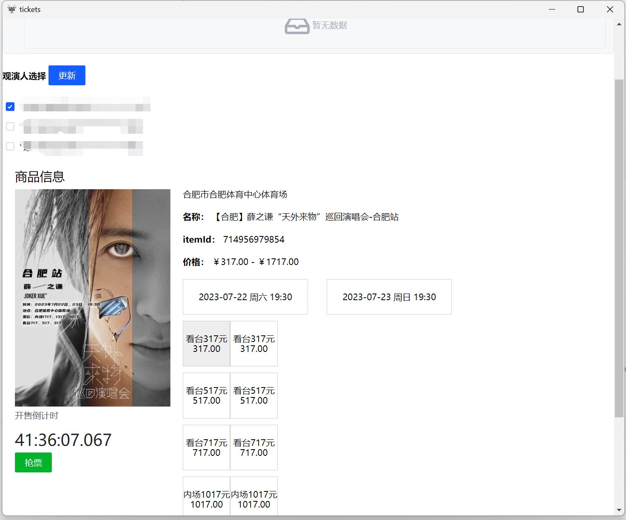Check the third attendee checkbox

(10, 146)
